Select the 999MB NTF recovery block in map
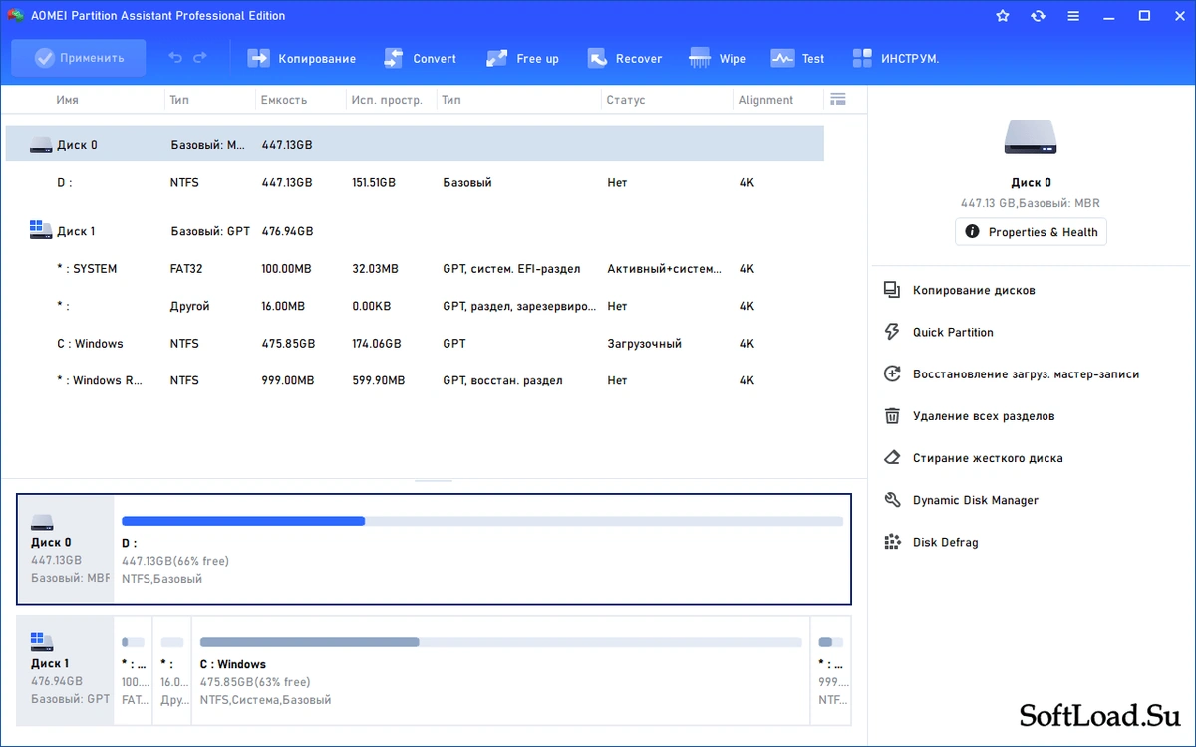Viewport: 1196px width, 747px height. (x=831, y=670)
